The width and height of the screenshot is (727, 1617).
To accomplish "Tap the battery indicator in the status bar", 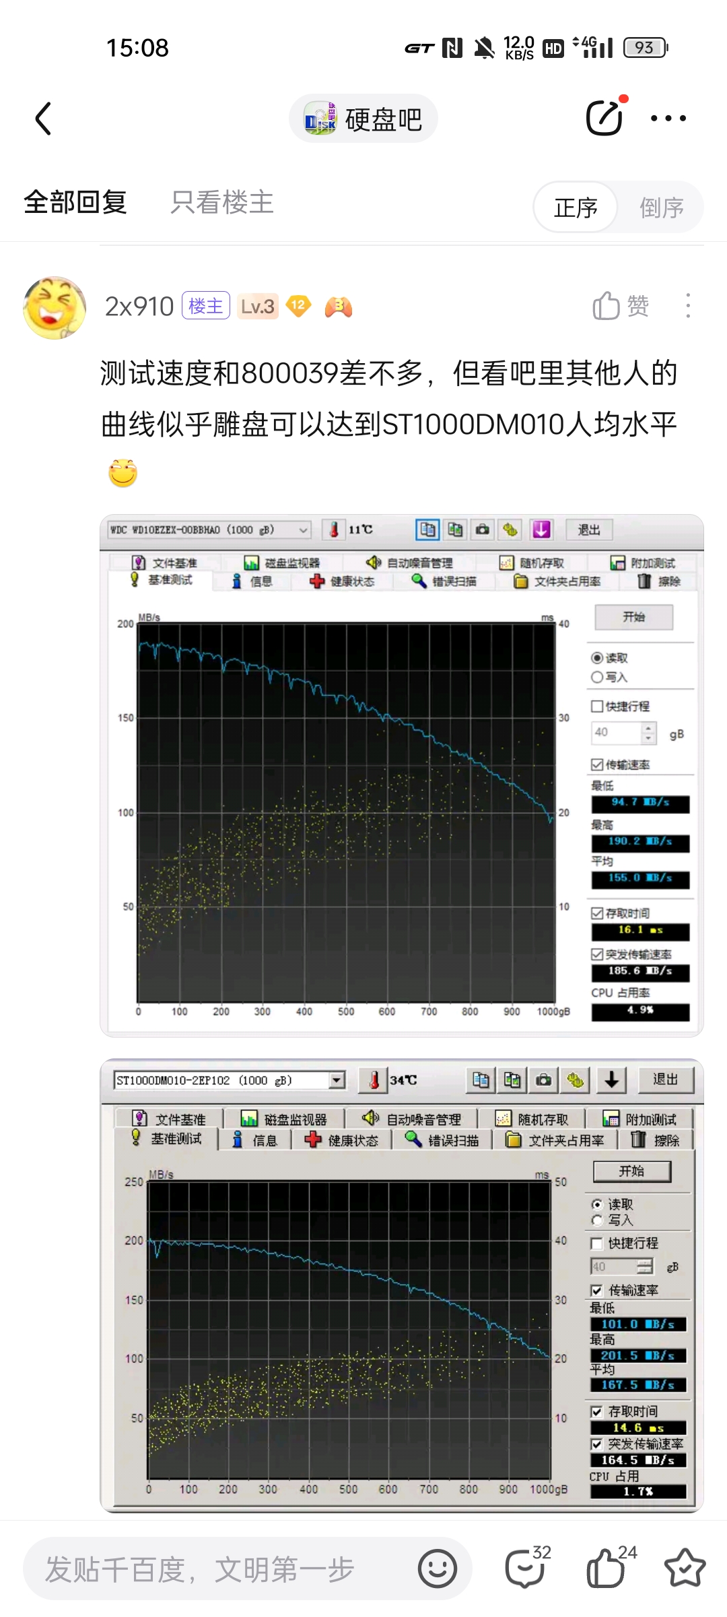I will (x=646, y=47).
